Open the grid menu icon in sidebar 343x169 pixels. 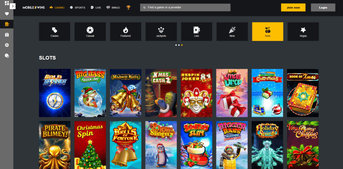7,3
